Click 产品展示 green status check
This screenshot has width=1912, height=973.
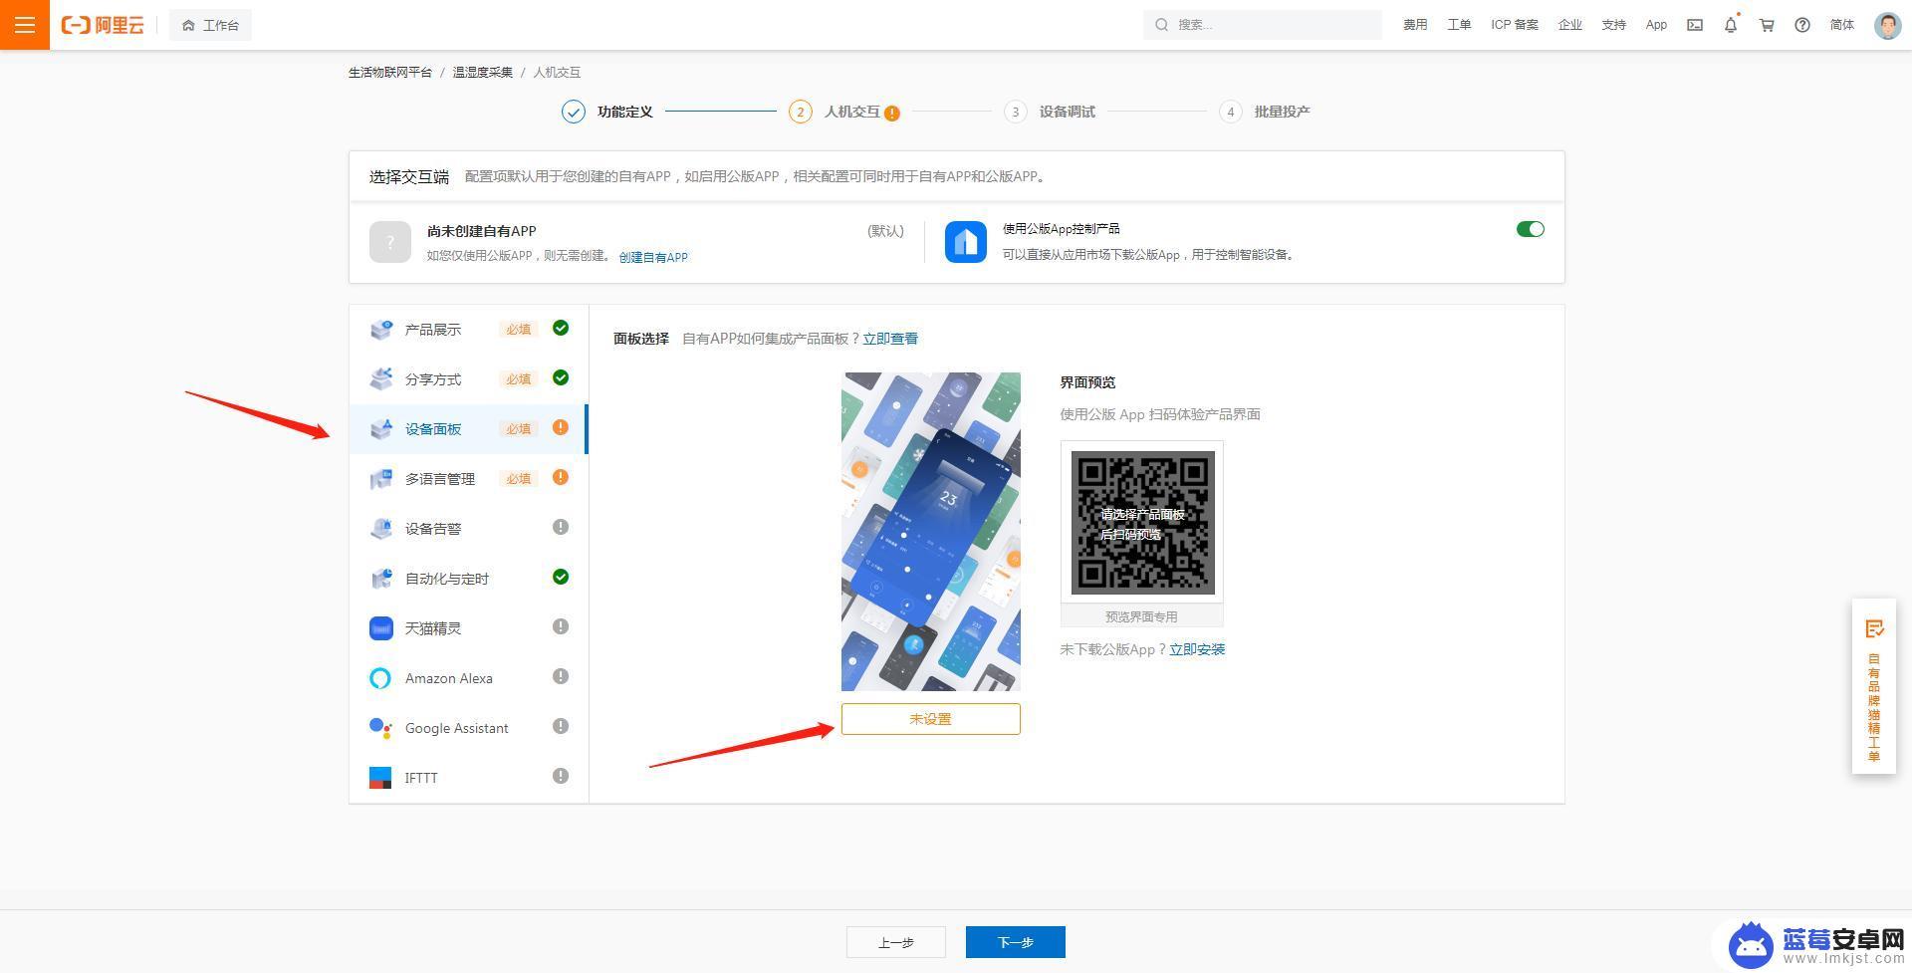(561, 328)
